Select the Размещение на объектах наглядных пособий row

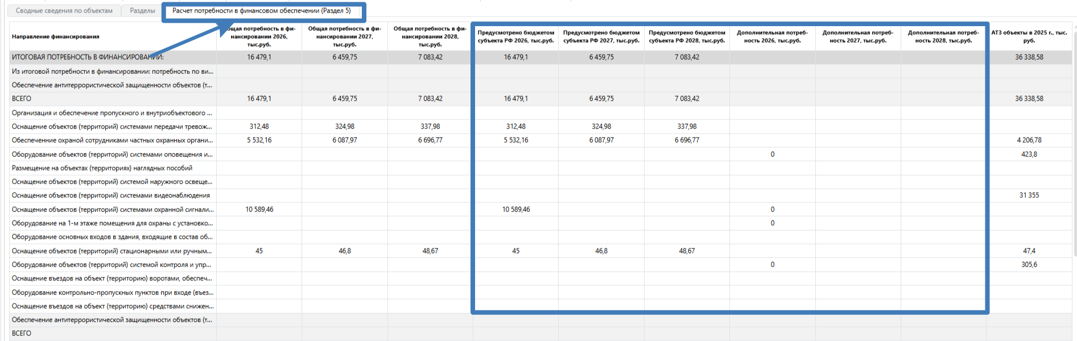point(102,168)
